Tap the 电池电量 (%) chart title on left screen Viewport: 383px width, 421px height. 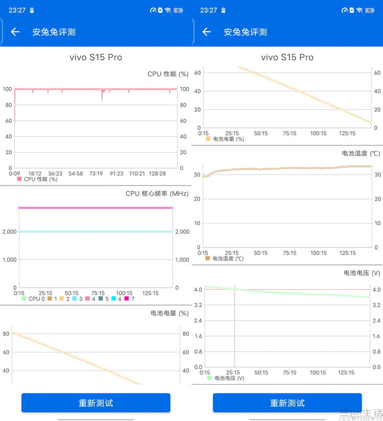point(170,313)
